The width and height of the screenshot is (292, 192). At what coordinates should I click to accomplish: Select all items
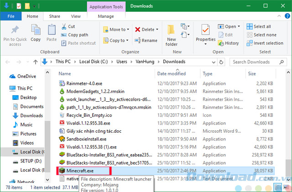click(x=259, y=26)
